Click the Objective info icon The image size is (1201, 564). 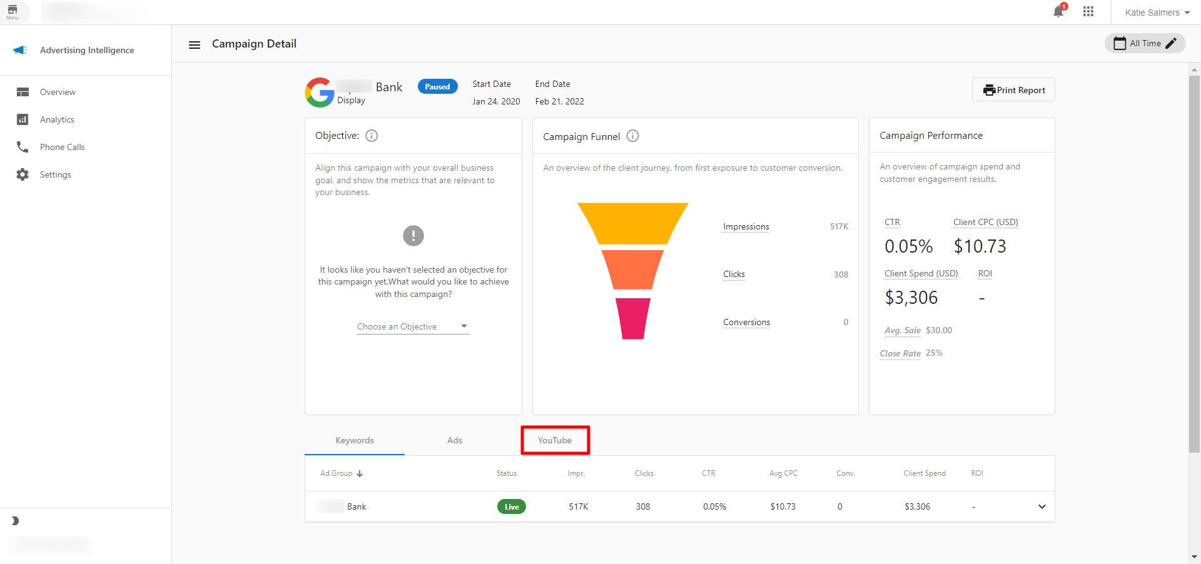(x=372, y=136)
